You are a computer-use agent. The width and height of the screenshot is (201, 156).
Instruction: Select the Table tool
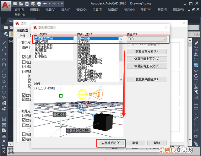click(x=4, y=136)
